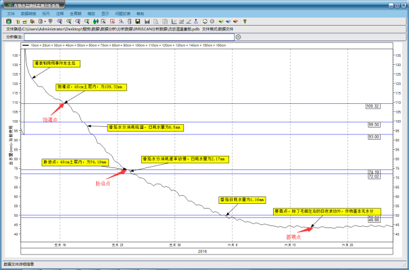Click the yellow new-file toolbar icon

[x=18, y=22]
